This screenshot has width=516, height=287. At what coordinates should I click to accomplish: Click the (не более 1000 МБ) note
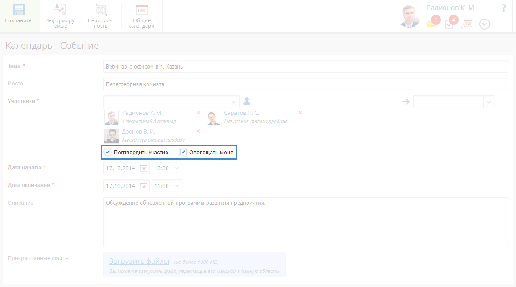pyautogui.click(x=197, y=262)
